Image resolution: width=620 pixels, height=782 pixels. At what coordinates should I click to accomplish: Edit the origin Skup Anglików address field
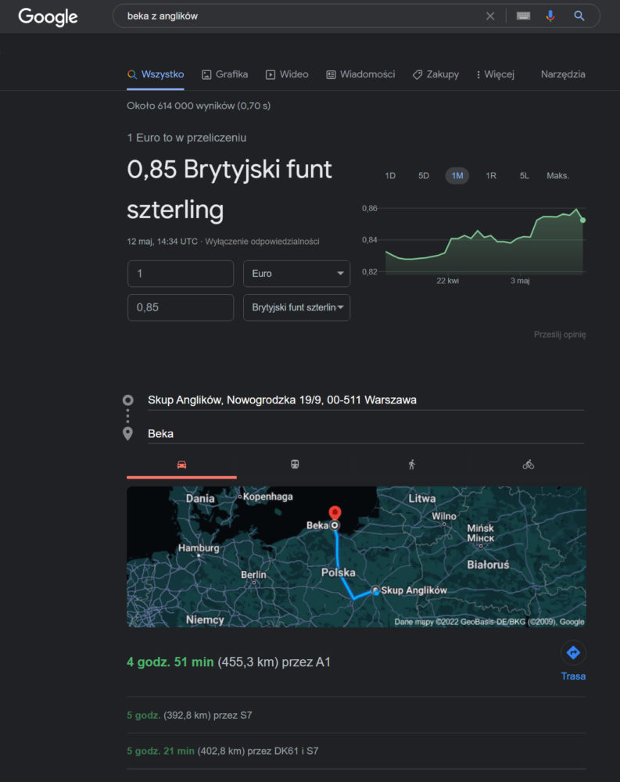pos(366,400)
